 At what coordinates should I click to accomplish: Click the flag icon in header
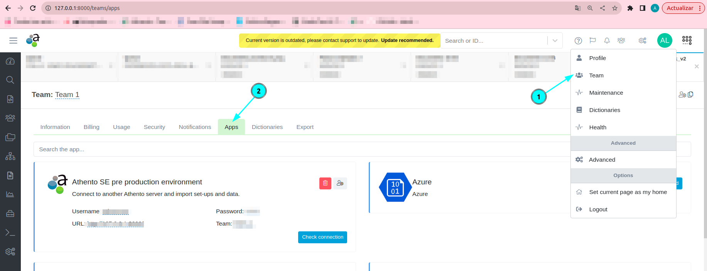[x=592, y=41]
